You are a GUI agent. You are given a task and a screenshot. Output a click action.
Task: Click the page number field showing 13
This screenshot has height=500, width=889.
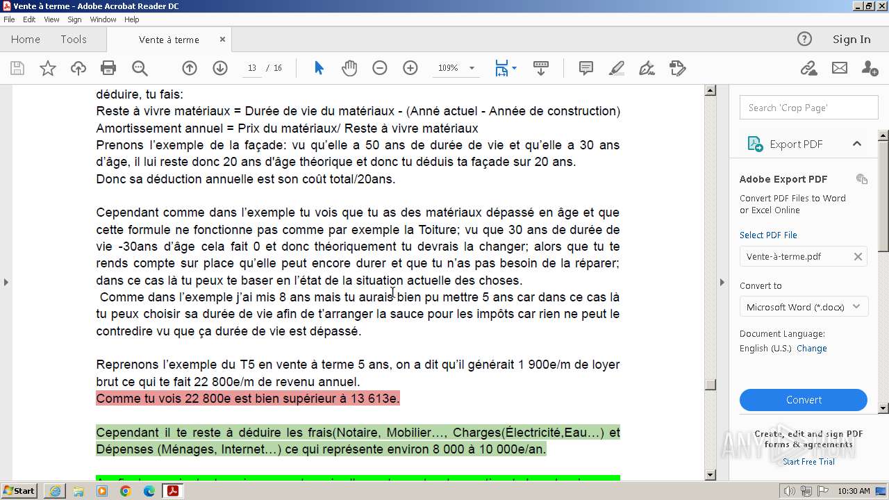pyautogui.click(x=251, y=68)
